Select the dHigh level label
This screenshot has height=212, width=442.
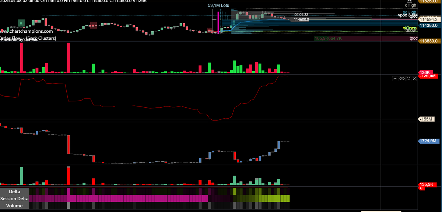coord(410,5)
